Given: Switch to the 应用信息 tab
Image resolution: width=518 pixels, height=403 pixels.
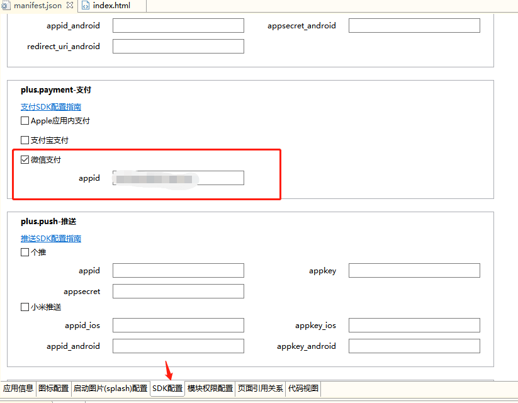Looking at the screenshot, I should coord(18,389).
